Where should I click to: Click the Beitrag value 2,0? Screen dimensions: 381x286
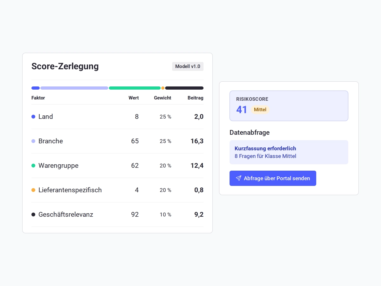[x=199, y=117]
